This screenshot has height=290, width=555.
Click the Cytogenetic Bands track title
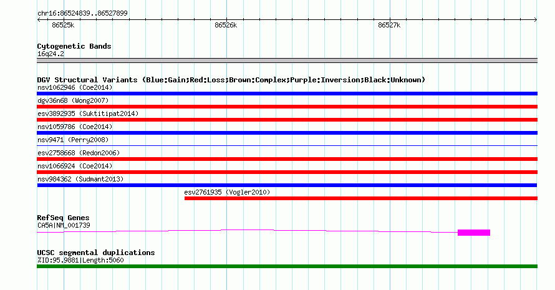pyautogui.click(x=74, y=46)
